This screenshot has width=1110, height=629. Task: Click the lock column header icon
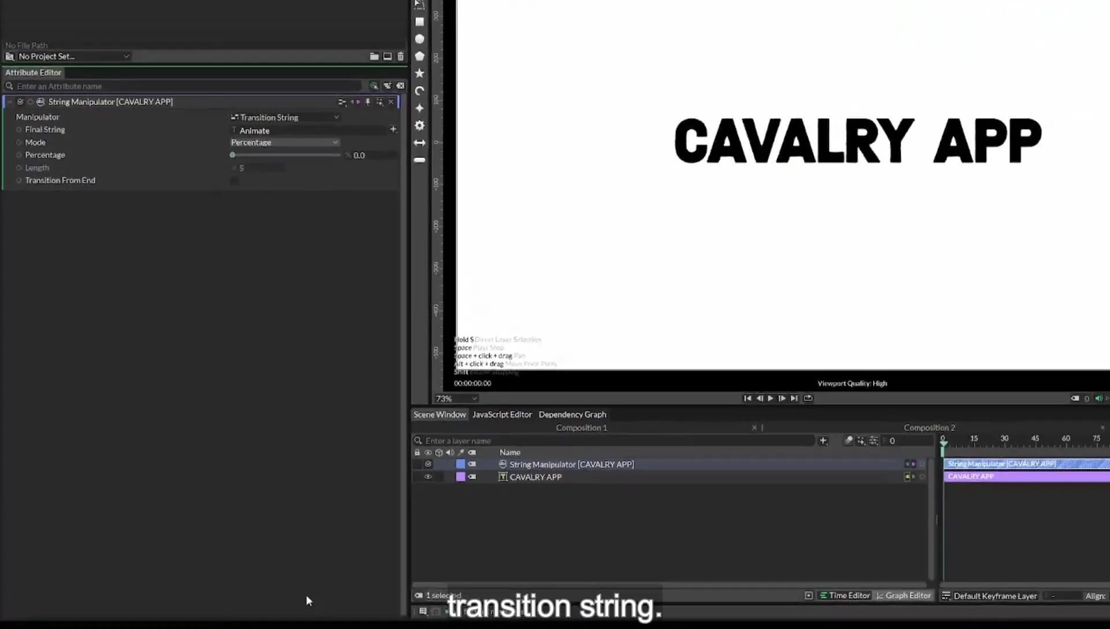pyautogui.click(x=417, y=453)
